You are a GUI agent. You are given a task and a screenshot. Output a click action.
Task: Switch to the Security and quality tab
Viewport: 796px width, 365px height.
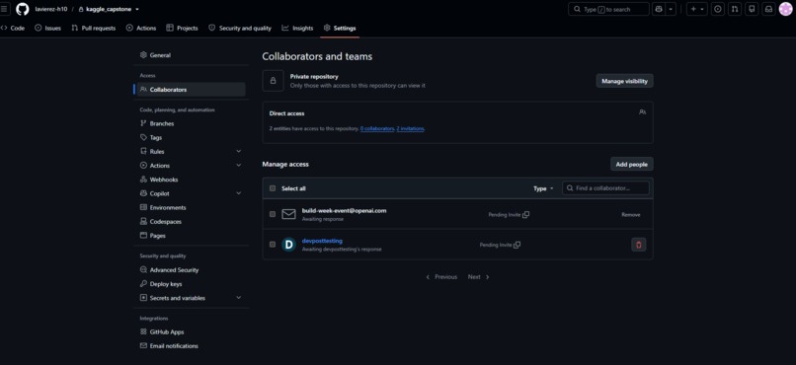(x=240, y=28)
